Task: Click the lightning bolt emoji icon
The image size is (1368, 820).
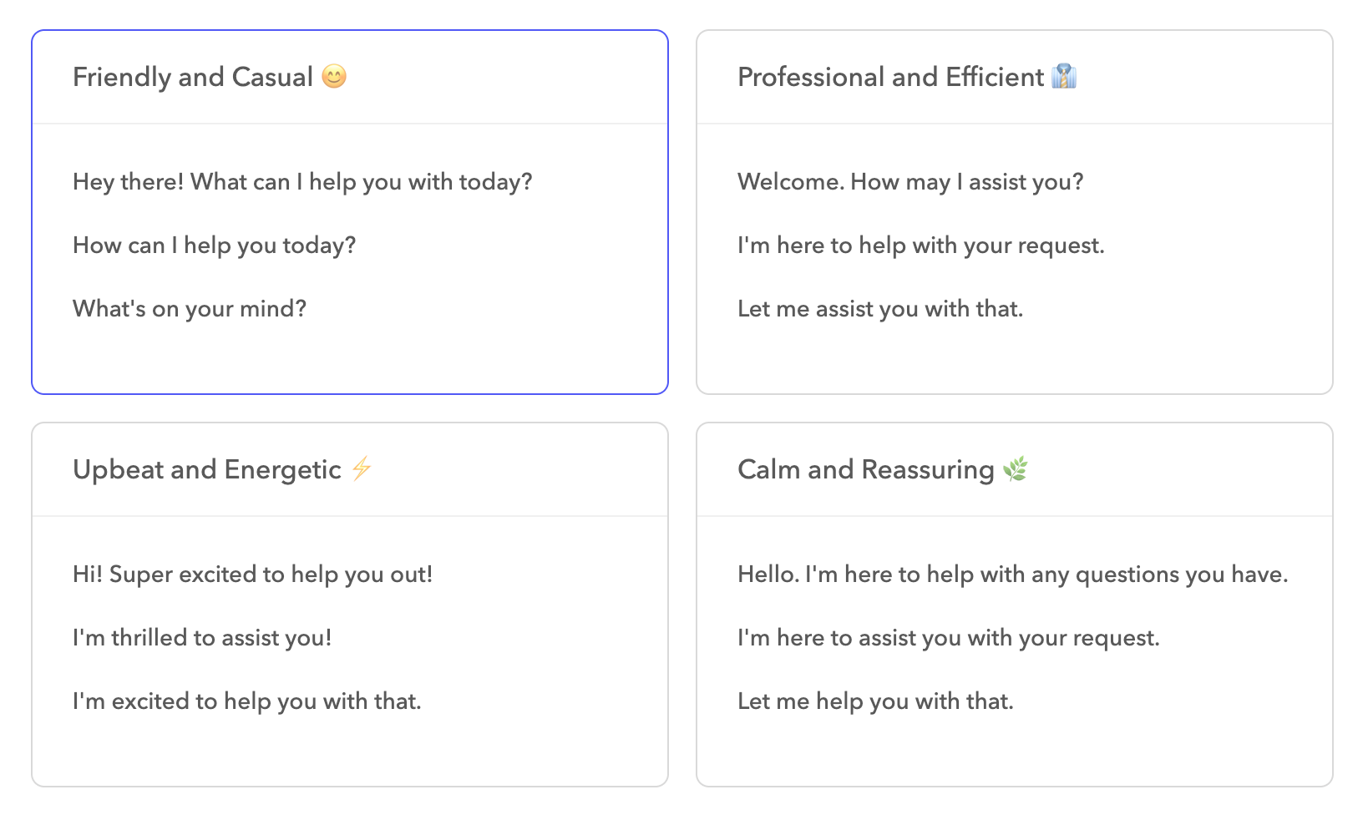Action: (x=362, y=468)
